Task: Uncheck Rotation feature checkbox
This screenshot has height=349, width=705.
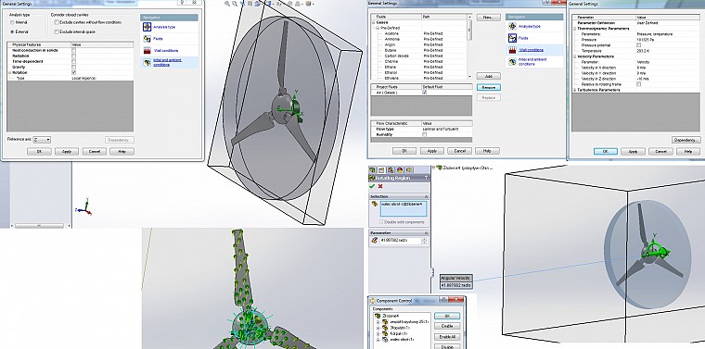Action: 73,72
